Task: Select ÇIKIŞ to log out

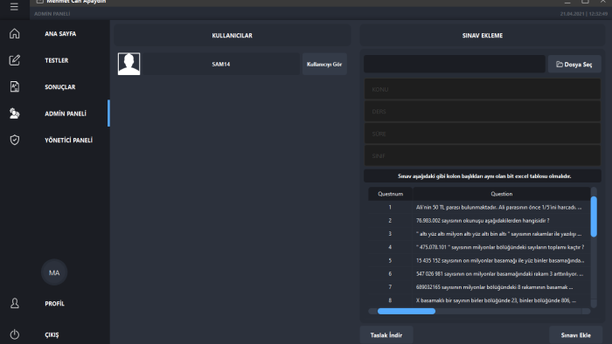Action: [52, 334]
